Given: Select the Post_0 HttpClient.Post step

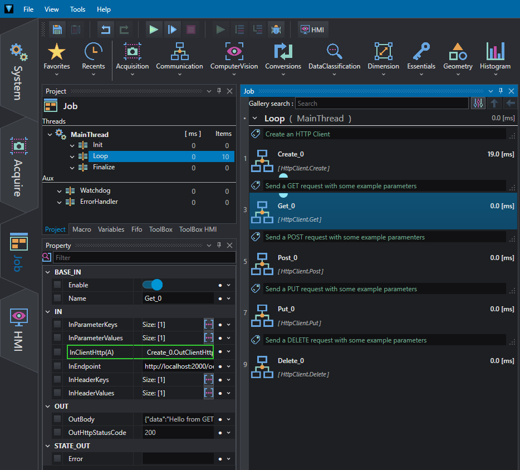Looking at the screenshot, I should point(383,264).
